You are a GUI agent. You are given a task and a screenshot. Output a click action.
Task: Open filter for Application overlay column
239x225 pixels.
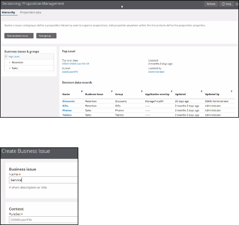click(172, 92)
